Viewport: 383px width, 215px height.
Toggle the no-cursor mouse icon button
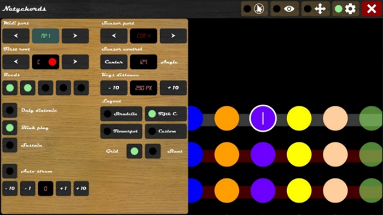tap(254, 9)
